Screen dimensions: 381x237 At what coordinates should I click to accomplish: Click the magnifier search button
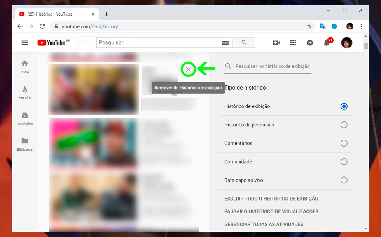tap(244, 43)
